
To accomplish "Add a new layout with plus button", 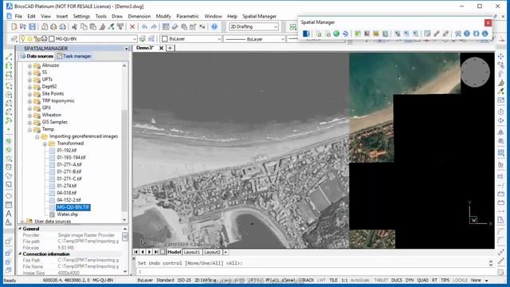I will (x=226, y=252).
